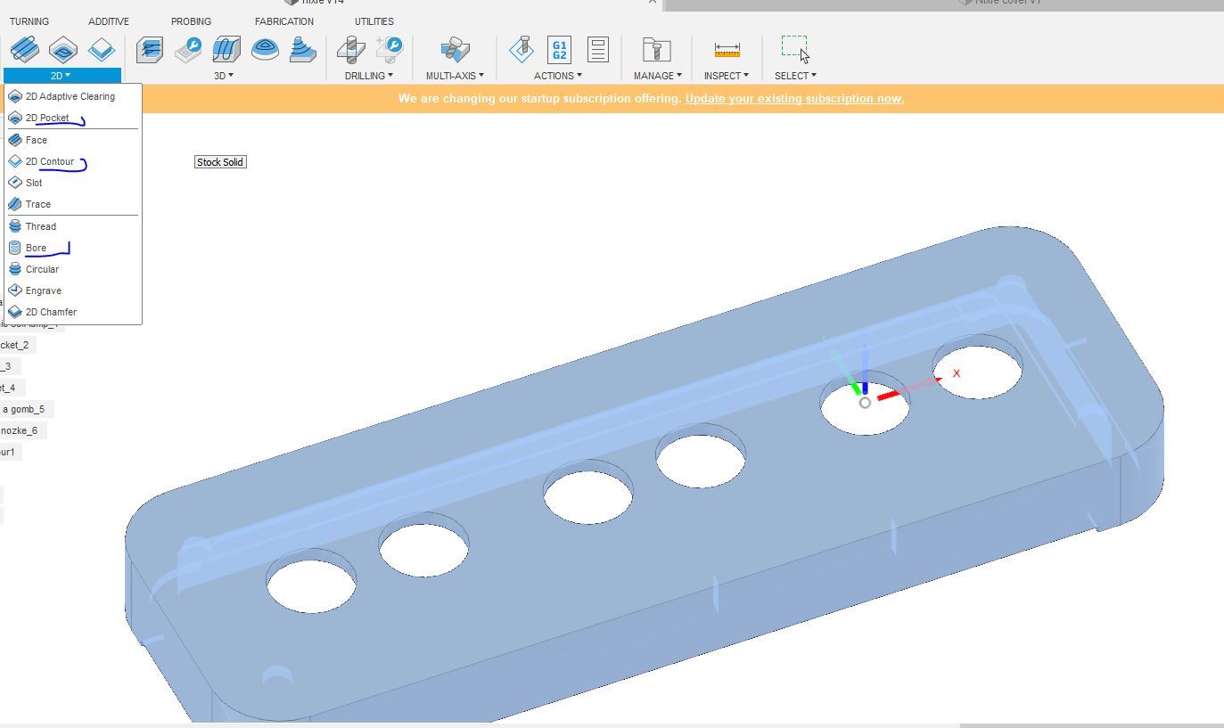
Task: Expand the SELECT dropdown
Action: click(795, 76)
